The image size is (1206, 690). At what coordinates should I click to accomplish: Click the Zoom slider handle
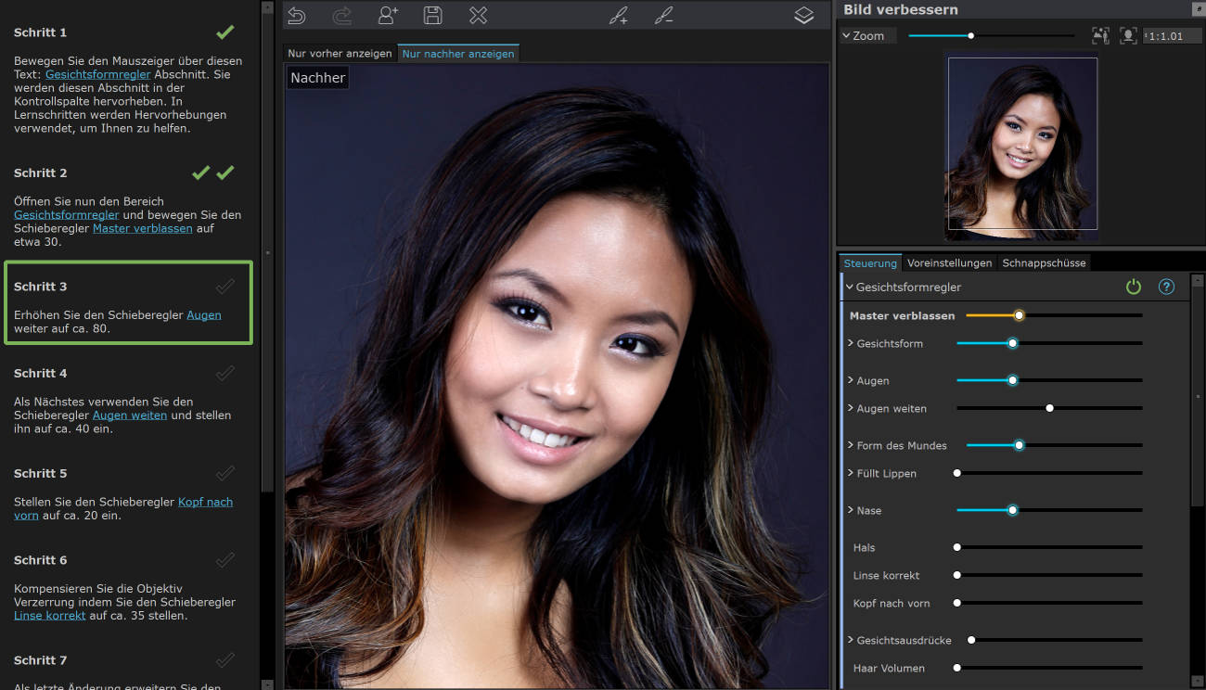(971, 35)
